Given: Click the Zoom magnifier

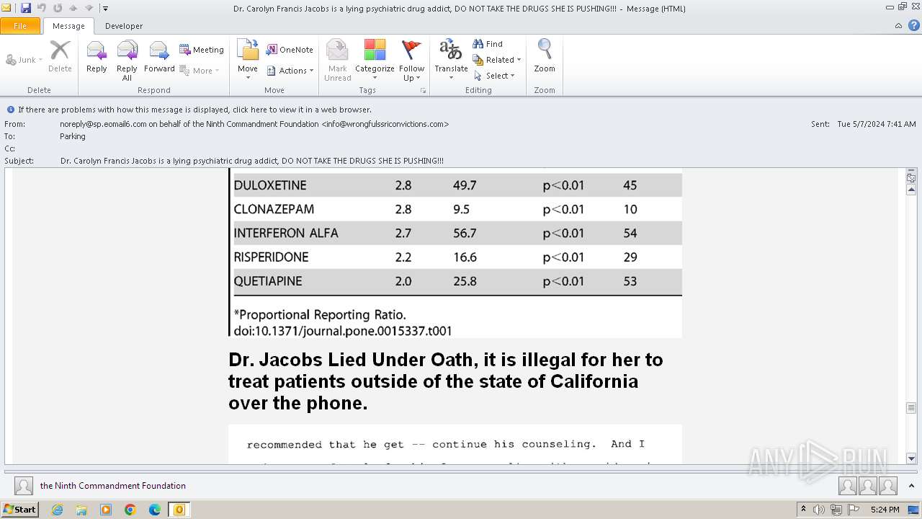Looking at the screenshot, I should (545, 57).
